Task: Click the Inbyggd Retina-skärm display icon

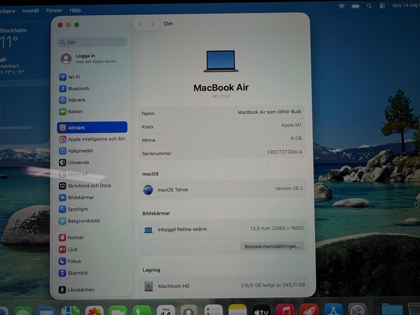Action: [x=148, y=230]
